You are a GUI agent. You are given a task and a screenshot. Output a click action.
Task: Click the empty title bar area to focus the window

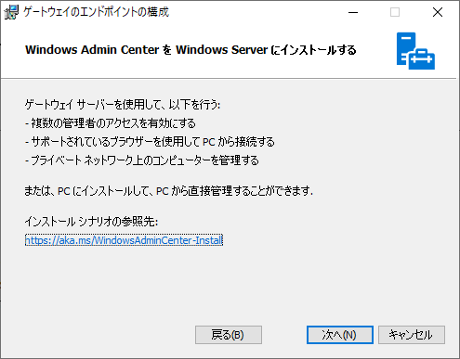coord(254,12)
